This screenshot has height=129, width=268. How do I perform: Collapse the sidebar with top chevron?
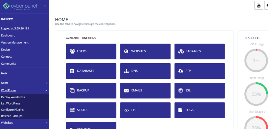pyautogui.click(x=45, y=6)
